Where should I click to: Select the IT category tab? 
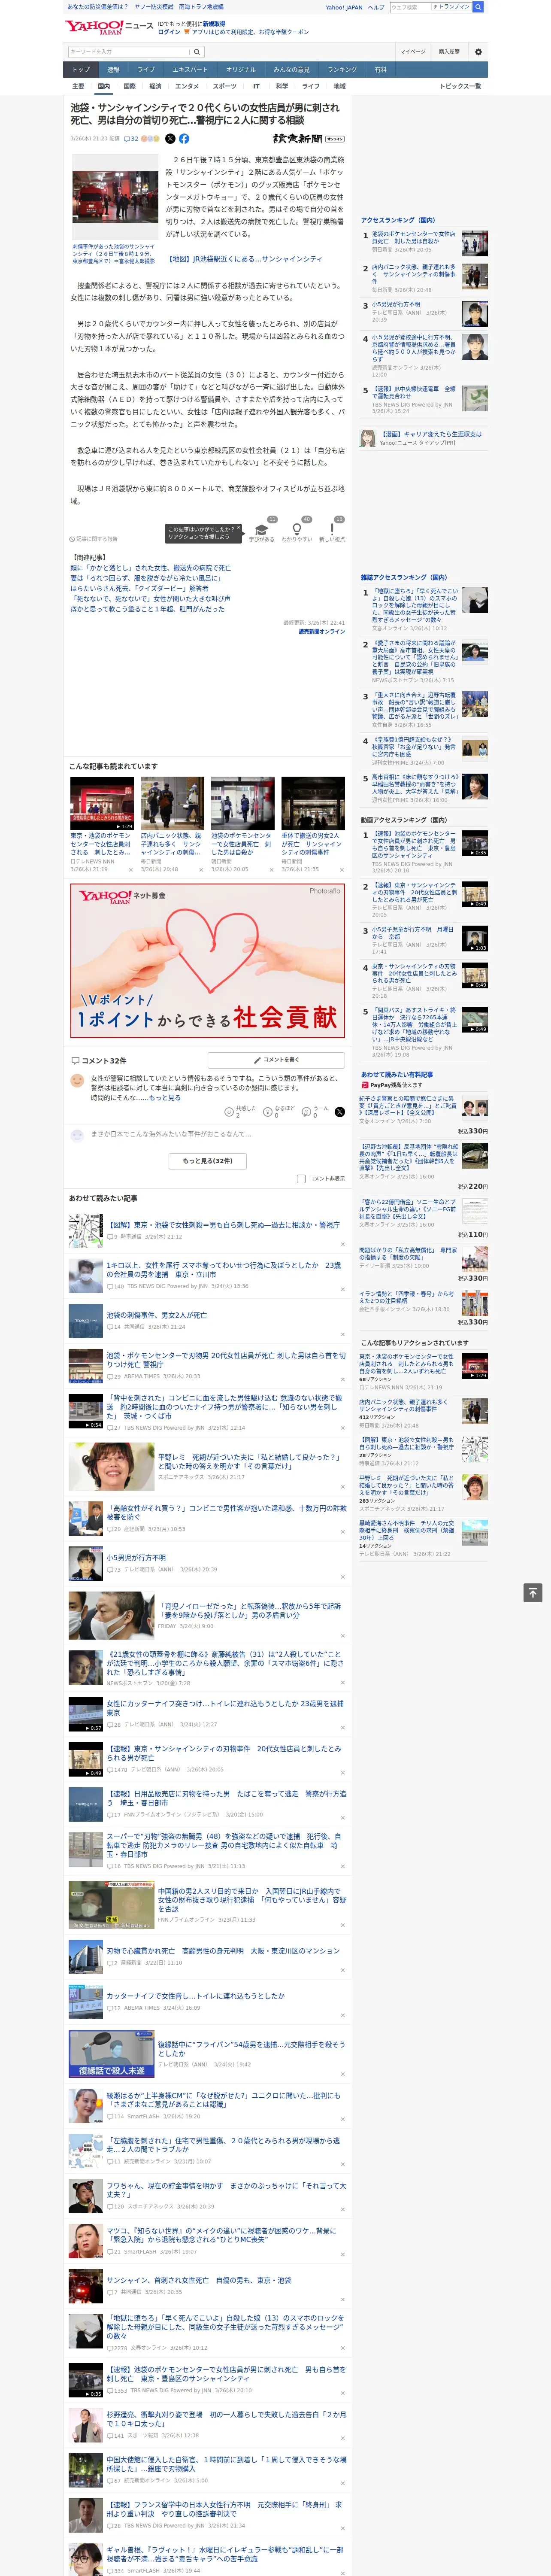click(256, 86)
